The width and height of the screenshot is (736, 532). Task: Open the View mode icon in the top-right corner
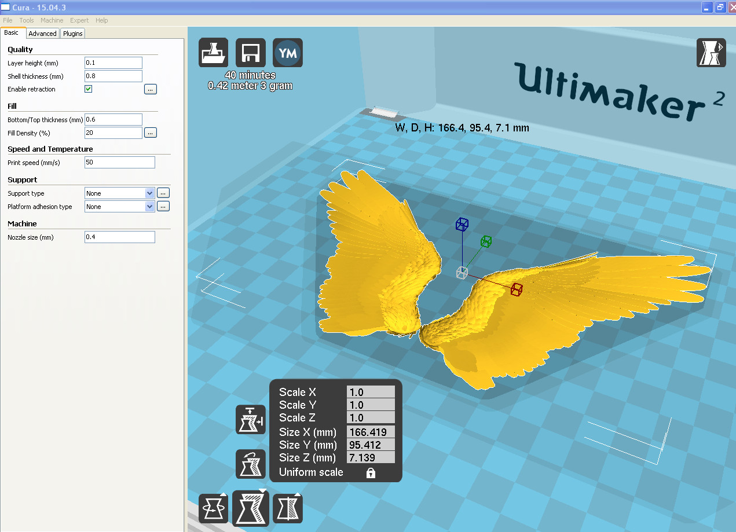(x=711, y=53)
